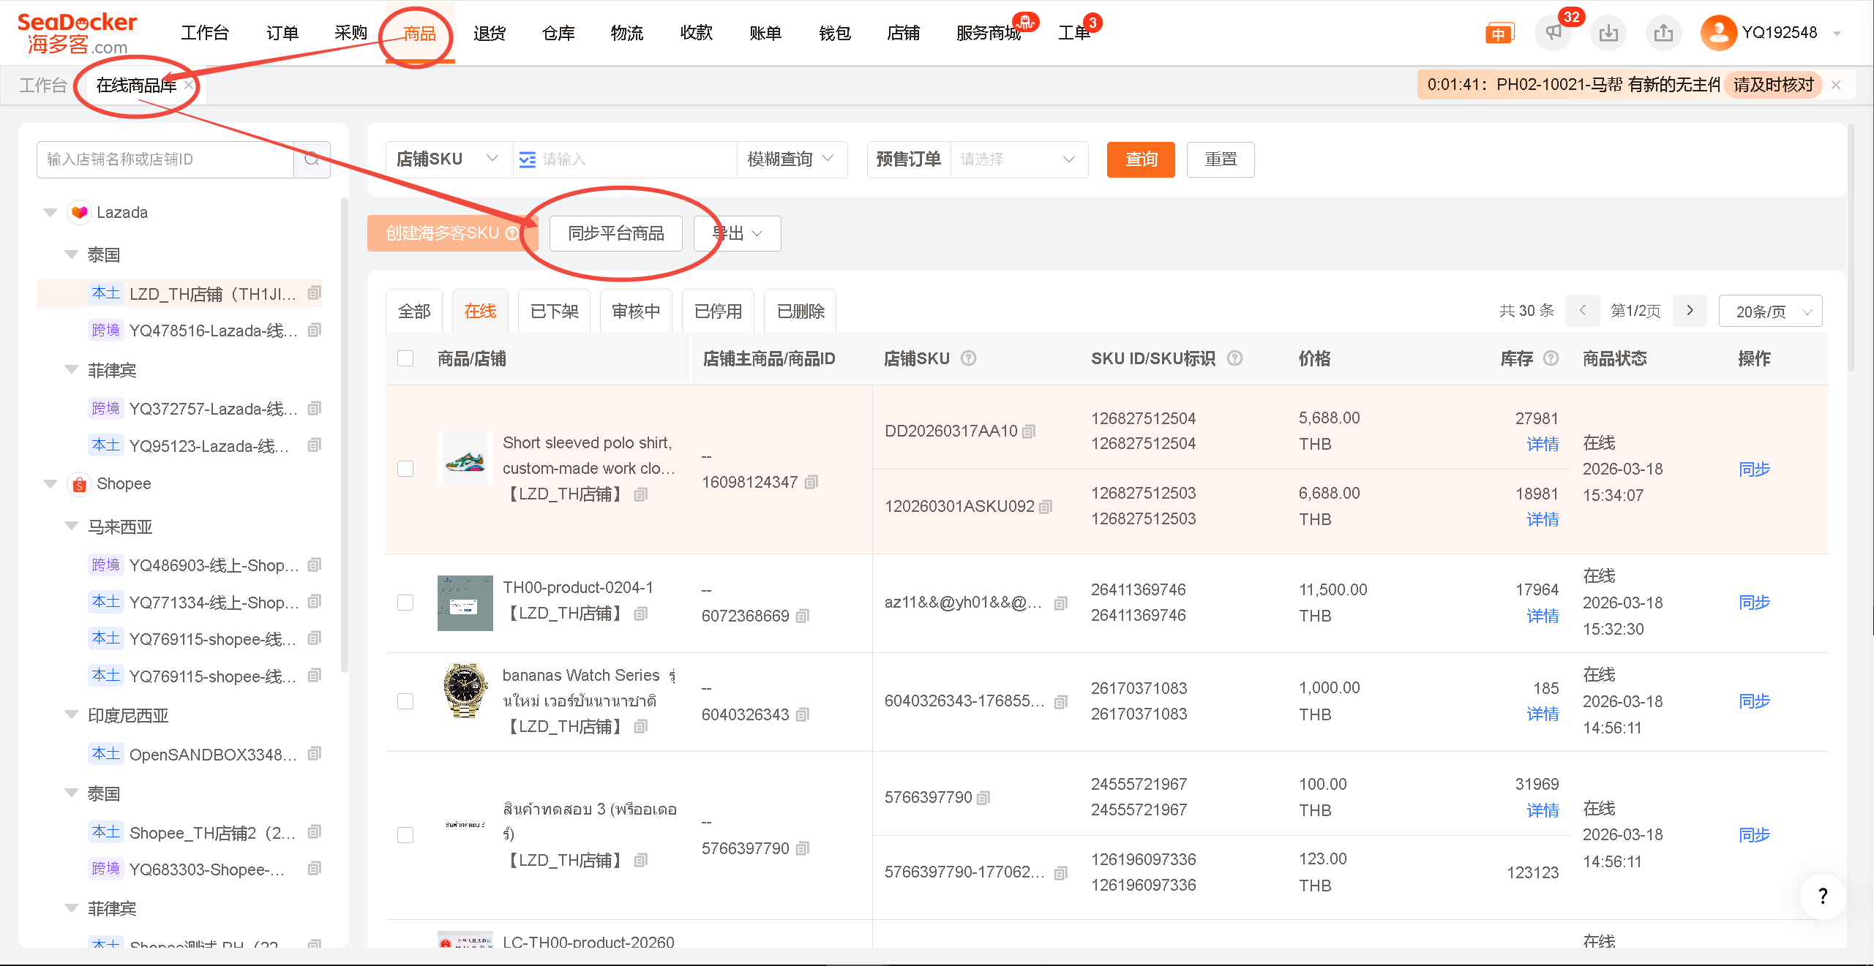Click 同步平台商品 button
Screen dimensions: 1874x966
(x=615, y=233)
